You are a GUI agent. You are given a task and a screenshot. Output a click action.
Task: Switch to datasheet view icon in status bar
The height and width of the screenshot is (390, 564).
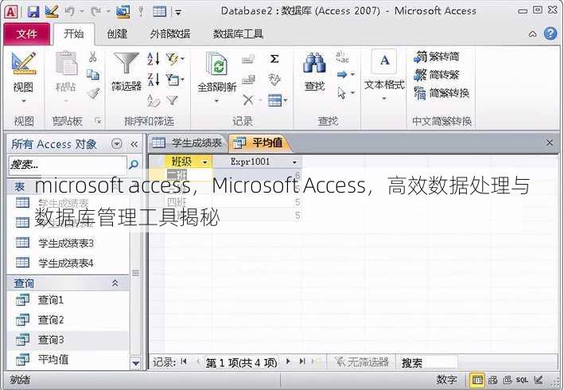pyautogui.click(x=477, y=380)
